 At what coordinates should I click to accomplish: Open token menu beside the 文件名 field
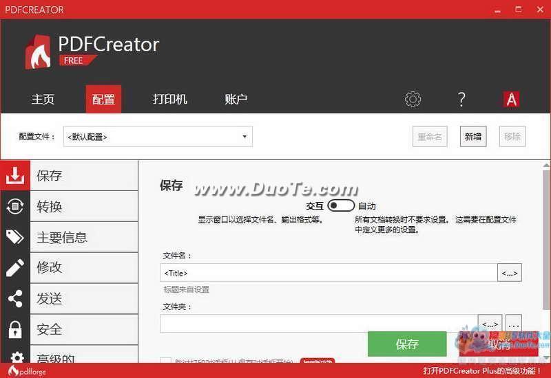click(510, 273)
